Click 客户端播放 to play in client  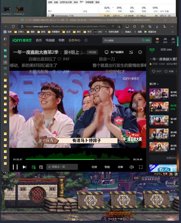coord(114,52)
